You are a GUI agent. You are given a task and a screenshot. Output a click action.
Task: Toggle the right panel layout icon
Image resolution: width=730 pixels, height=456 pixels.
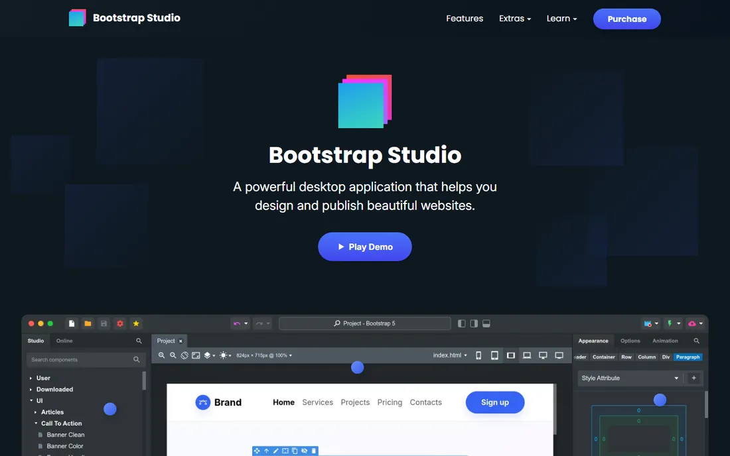click(x=474, y=323)
